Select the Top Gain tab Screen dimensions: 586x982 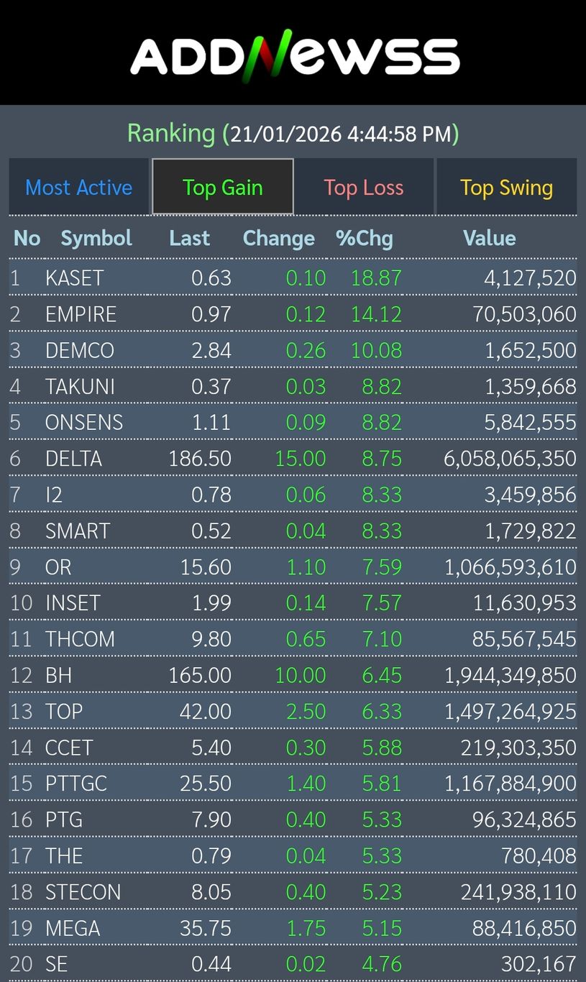click(x=223, y=188)
